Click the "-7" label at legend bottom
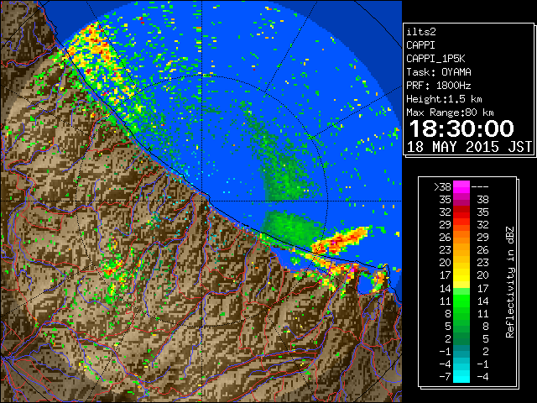The width and height of the screenshot is (537, 403). (445, 377)
